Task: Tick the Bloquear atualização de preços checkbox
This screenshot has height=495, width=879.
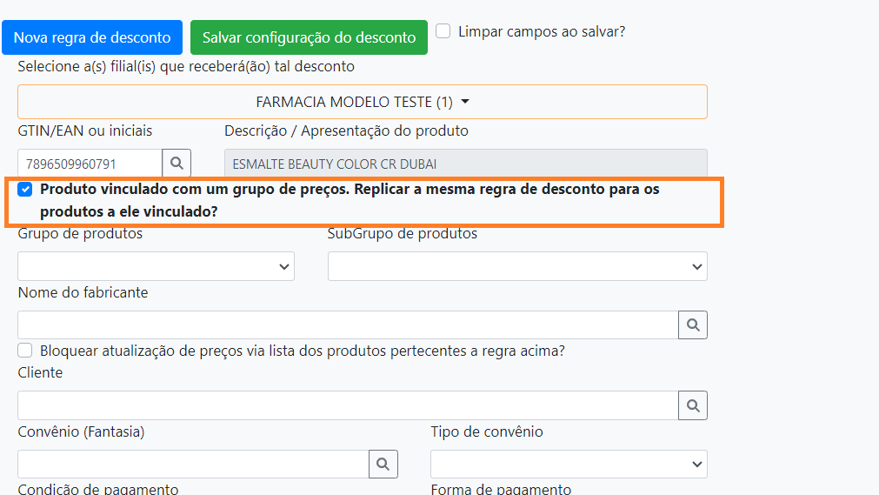Action: (25, 351)
